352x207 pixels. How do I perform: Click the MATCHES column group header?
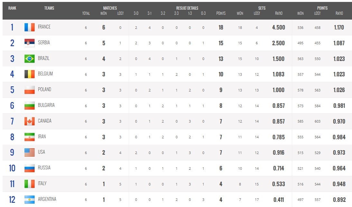tap(110, 8)
